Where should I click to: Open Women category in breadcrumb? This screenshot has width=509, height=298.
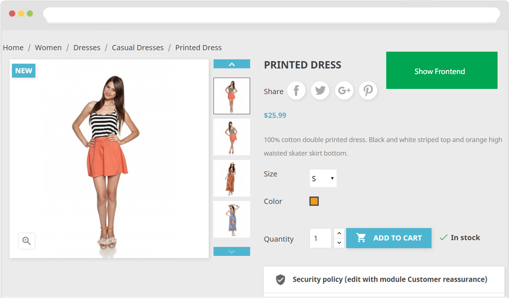48,48
